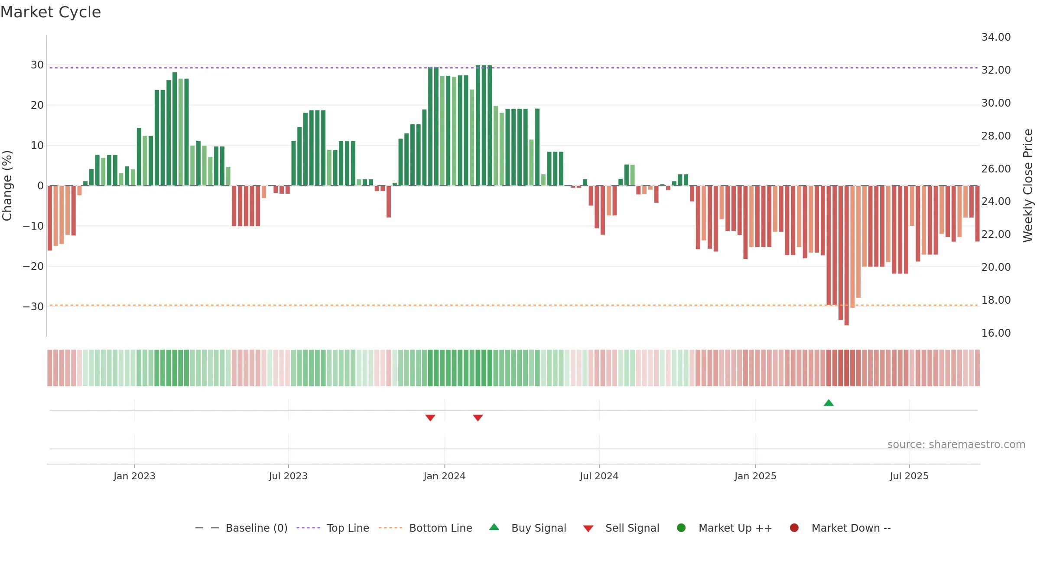Click the Jul 2024 axis label
Viewport: 1040px width, 585px height.
tap(599, 476)
